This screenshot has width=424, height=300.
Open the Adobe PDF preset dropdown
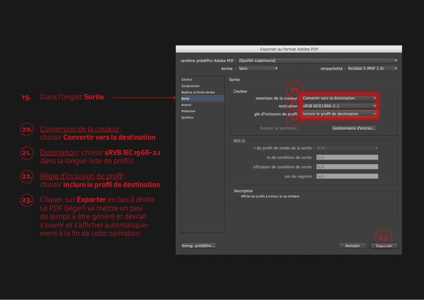(318, 60)
